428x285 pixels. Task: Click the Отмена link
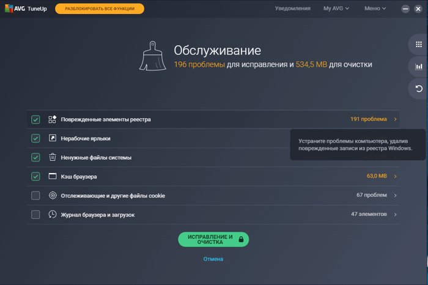click(x=213, y=259)
